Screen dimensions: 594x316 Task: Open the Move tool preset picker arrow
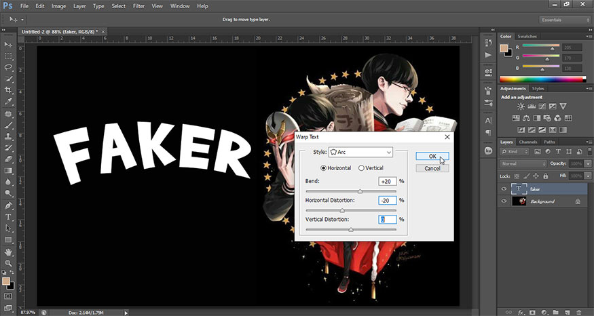pyautogui.click(x=22, y=20)
